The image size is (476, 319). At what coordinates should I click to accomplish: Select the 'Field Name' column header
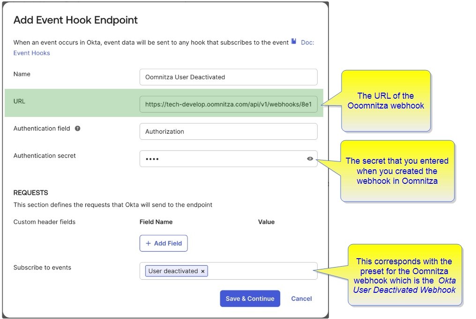coord(156,222)
